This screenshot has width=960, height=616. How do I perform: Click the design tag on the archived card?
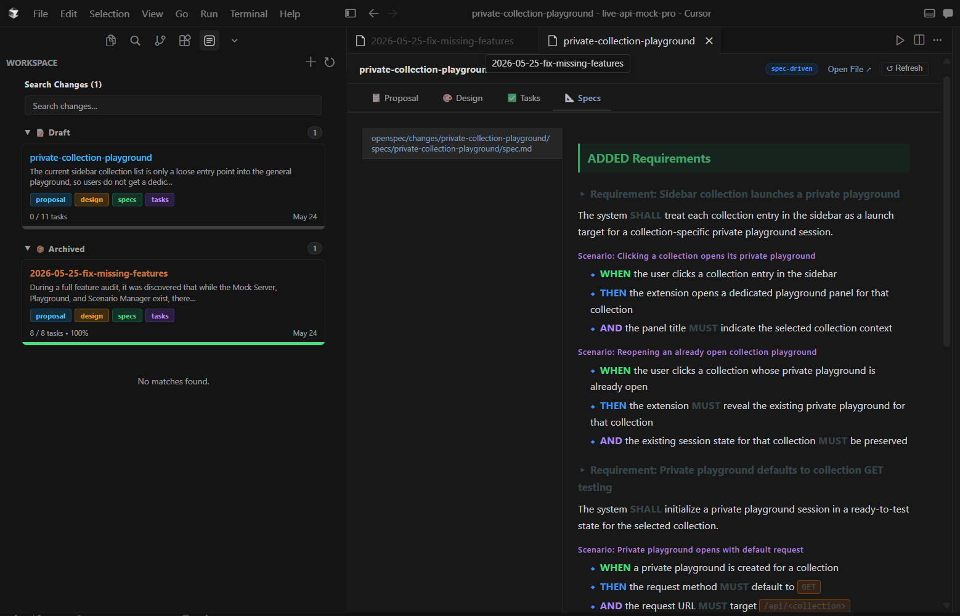(x=92, y=316)
